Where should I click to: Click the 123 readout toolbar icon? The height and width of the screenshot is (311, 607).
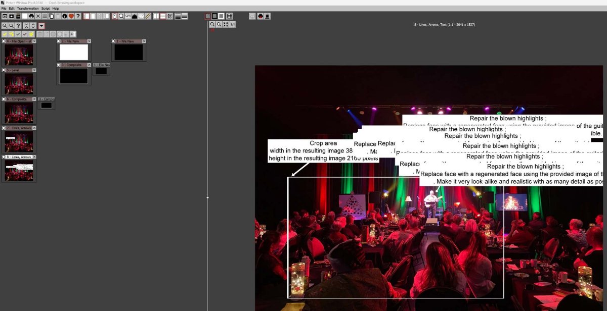(x=128, y=16)
